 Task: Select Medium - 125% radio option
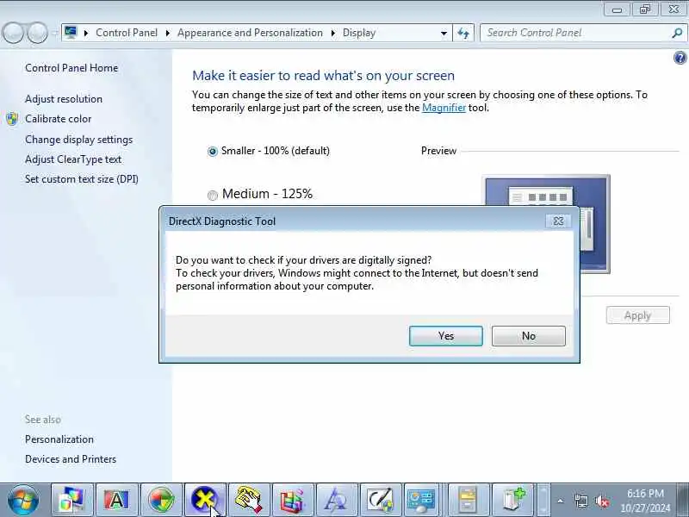pyautogui.click(x=212, y=195)
